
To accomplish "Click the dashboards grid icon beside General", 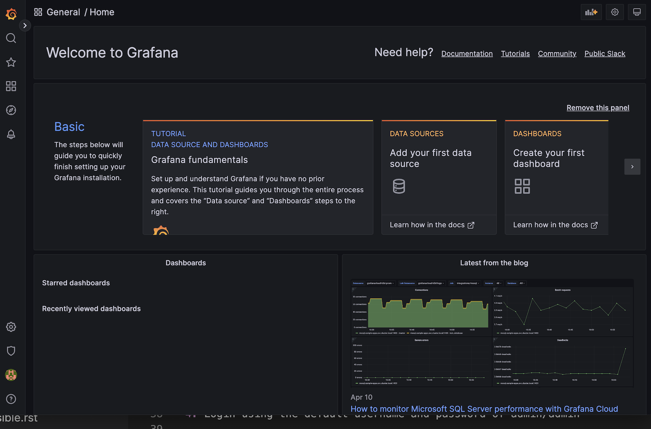I will [x=38, y=12].
